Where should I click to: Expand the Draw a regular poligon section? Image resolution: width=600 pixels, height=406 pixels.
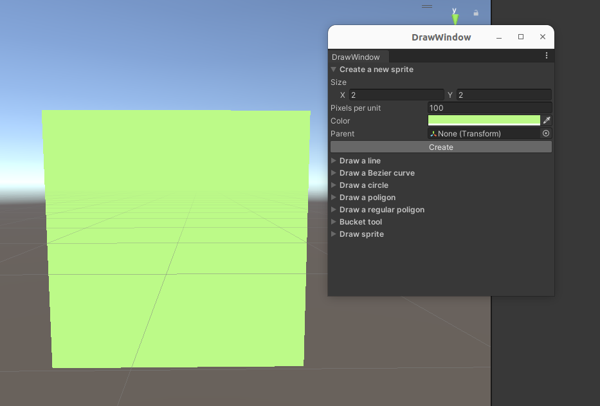pos(333,209)
